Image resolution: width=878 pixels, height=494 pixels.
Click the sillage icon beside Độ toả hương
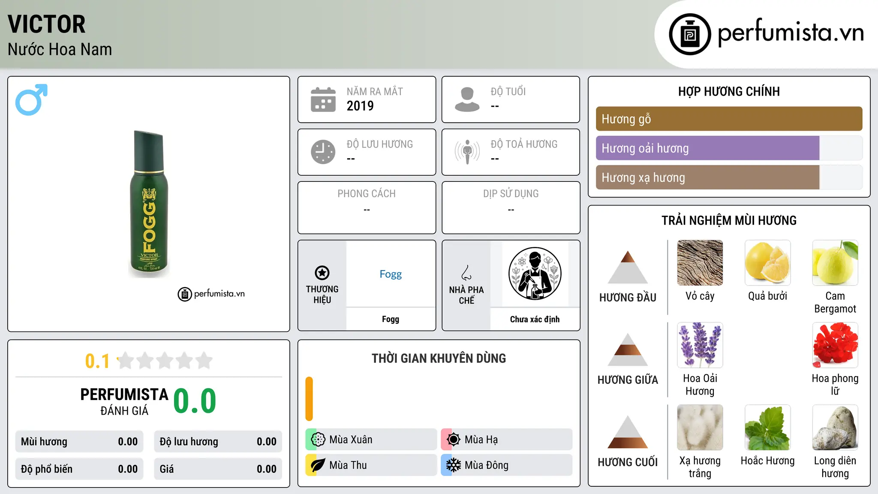[467, 152]
